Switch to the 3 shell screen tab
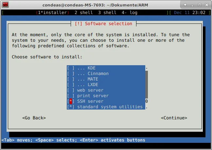Screen dimensions: 212x150 click(107, 12)
